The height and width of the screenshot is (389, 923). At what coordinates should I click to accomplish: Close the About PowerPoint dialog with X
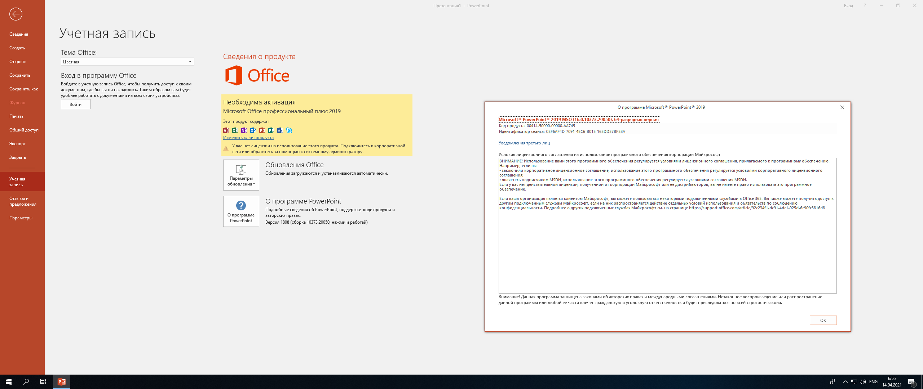[x=842, y=107]
